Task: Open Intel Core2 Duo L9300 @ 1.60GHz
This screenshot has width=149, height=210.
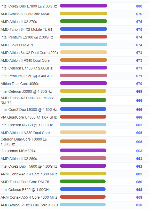Action: (29, 110)
